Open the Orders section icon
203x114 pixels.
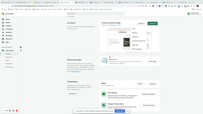[x=3, y=22]
